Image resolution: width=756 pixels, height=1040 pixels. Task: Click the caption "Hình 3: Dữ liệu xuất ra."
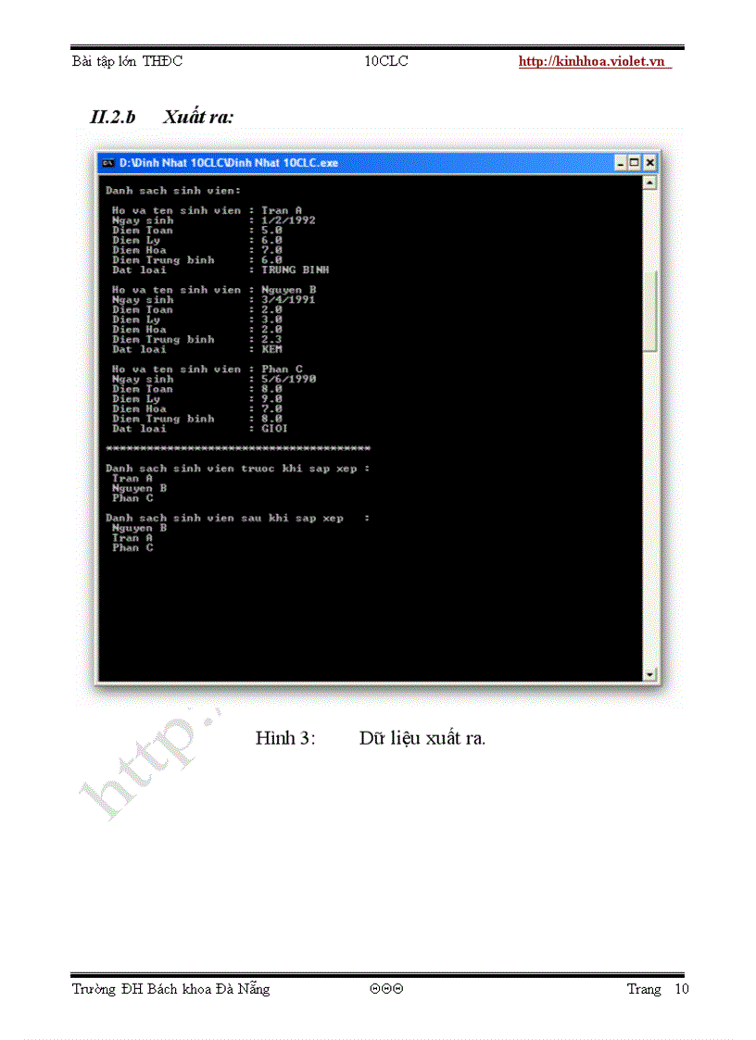click(x=371, y=738)
